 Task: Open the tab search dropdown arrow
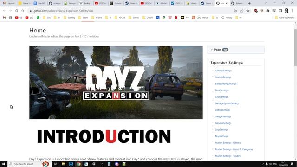tap(266, 3)
